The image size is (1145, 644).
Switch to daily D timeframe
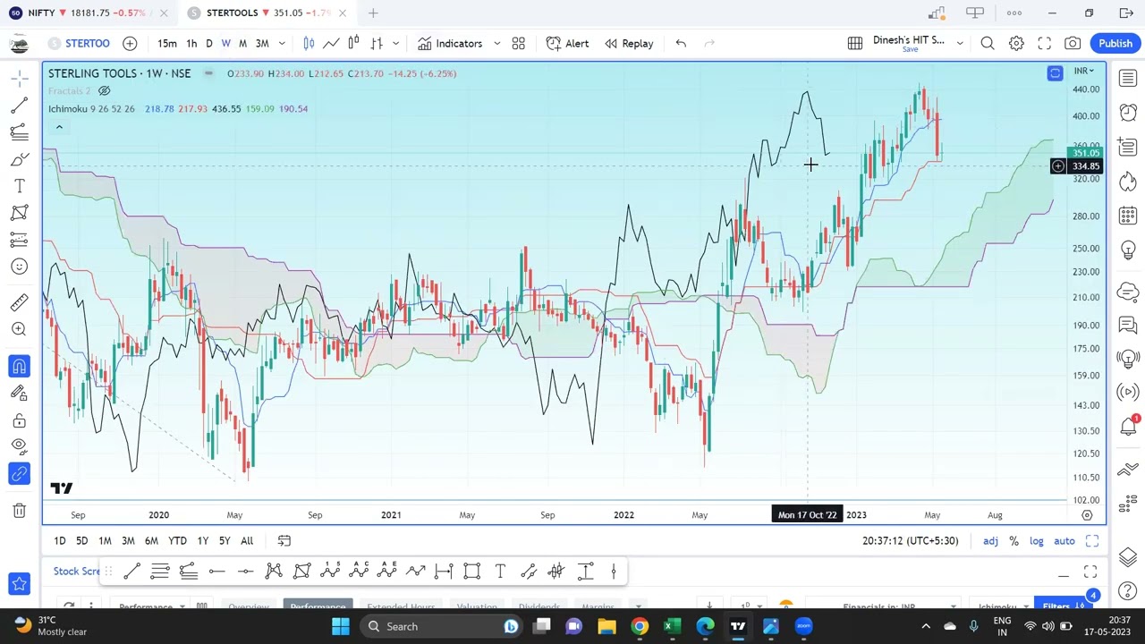[x=209, y=43]
